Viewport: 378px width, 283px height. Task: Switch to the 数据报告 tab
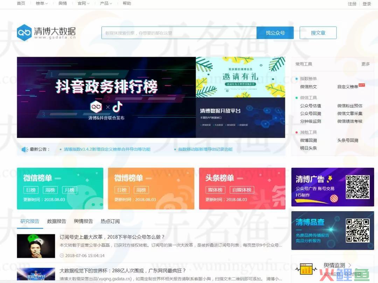57,221
